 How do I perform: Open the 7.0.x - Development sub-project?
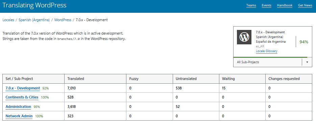point(23,88)
